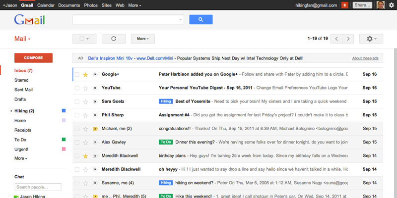Open the More actions dropdown in toolbar
Image resolution: width=397 pixels, height=198 pixels.
point(143,39)
